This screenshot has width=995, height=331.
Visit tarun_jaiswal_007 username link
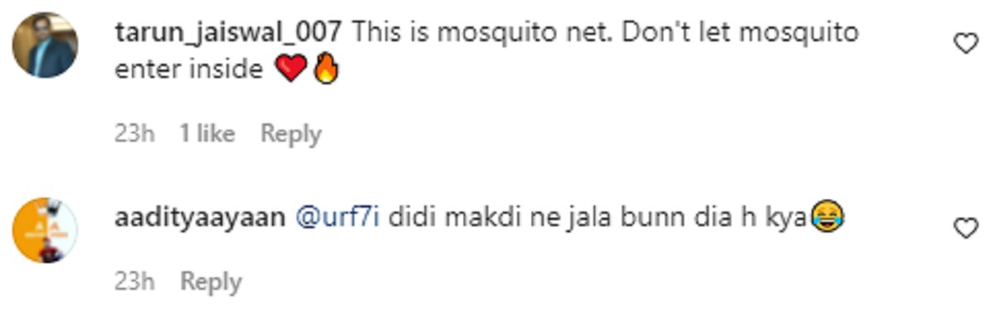[x=230, y=33]
